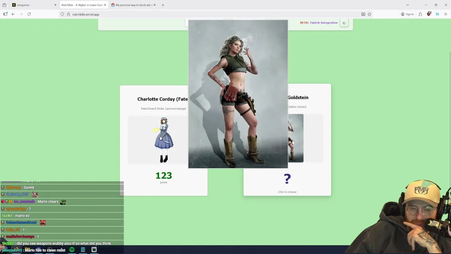Open the tab overview icon left of Lessgames
Image resolution: width=451 pixels, height=254 pixels.
(x=4, y=5)
